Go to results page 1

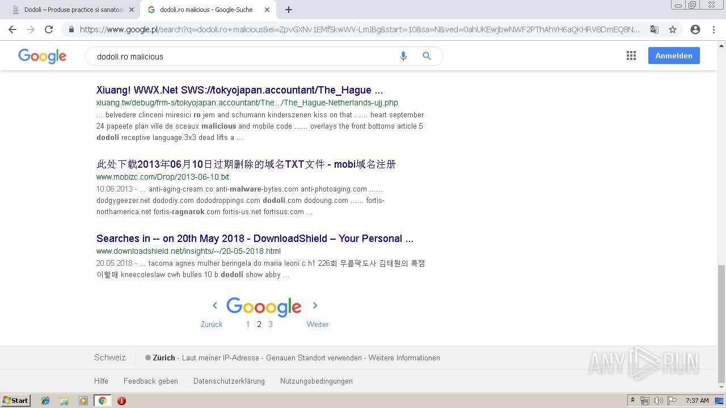click(x=248, y=324)
